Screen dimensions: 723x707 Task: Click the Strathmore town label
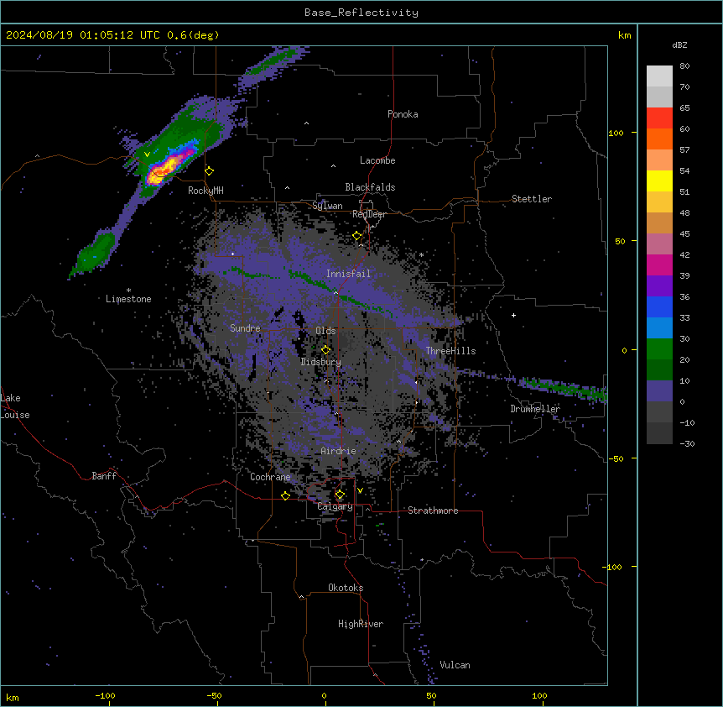tap(433, 511)
